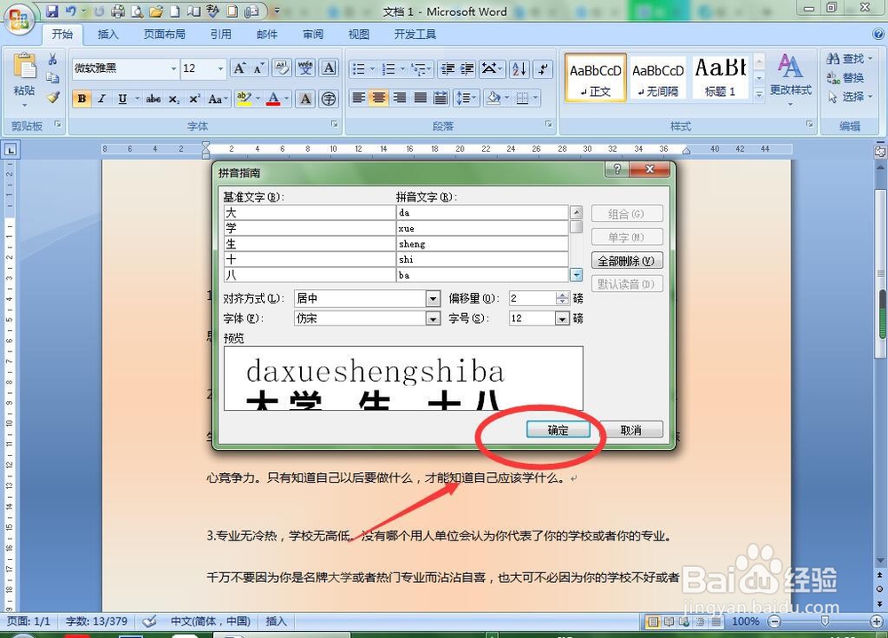The height and width of the screenshot is (638, 888).
Task: Open the Font dialog launcher
Action: (x=334, y=123)
